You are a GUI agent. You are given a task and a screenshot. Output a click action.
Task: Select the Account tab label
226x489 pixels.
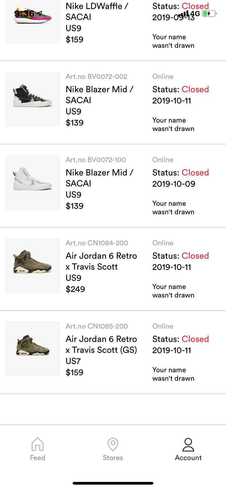[188, 458]
